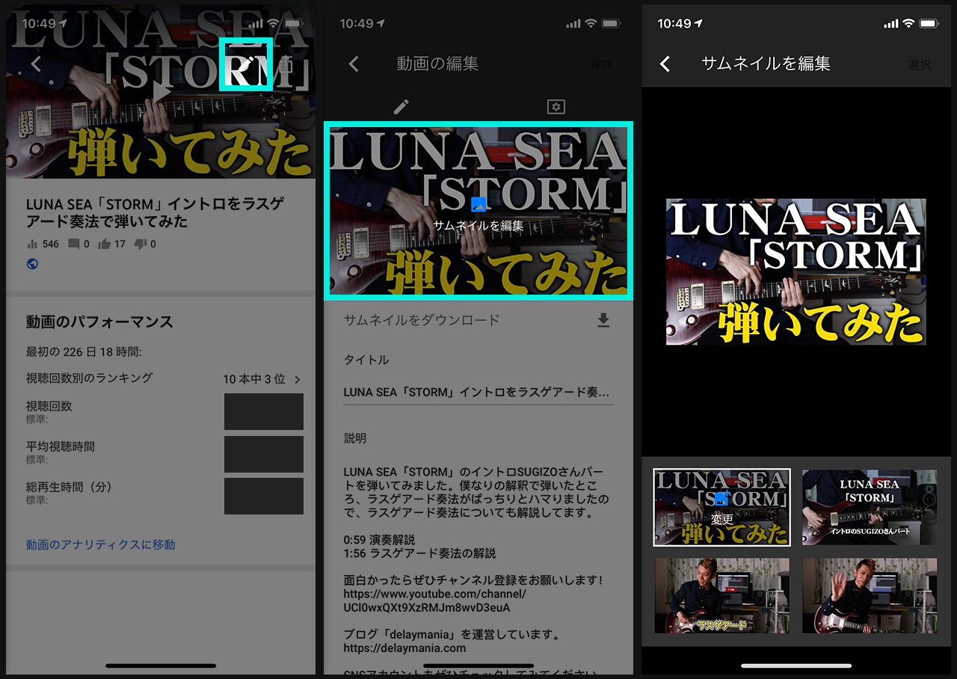The image size is (957, 679).
Task: Tap the view count icon showing 546
Action: [32, 244]
